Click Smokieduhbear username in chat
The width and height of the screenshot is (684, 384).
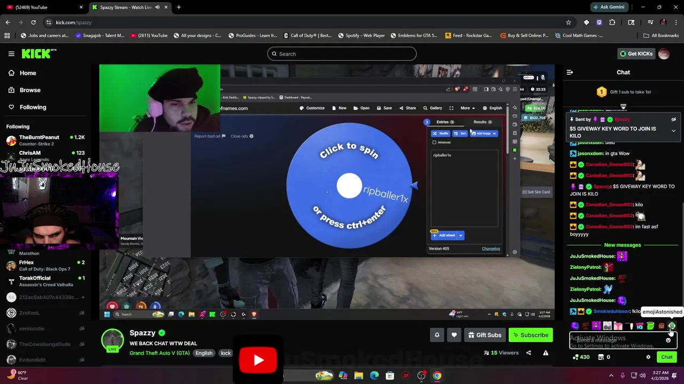tap(611, 311)
